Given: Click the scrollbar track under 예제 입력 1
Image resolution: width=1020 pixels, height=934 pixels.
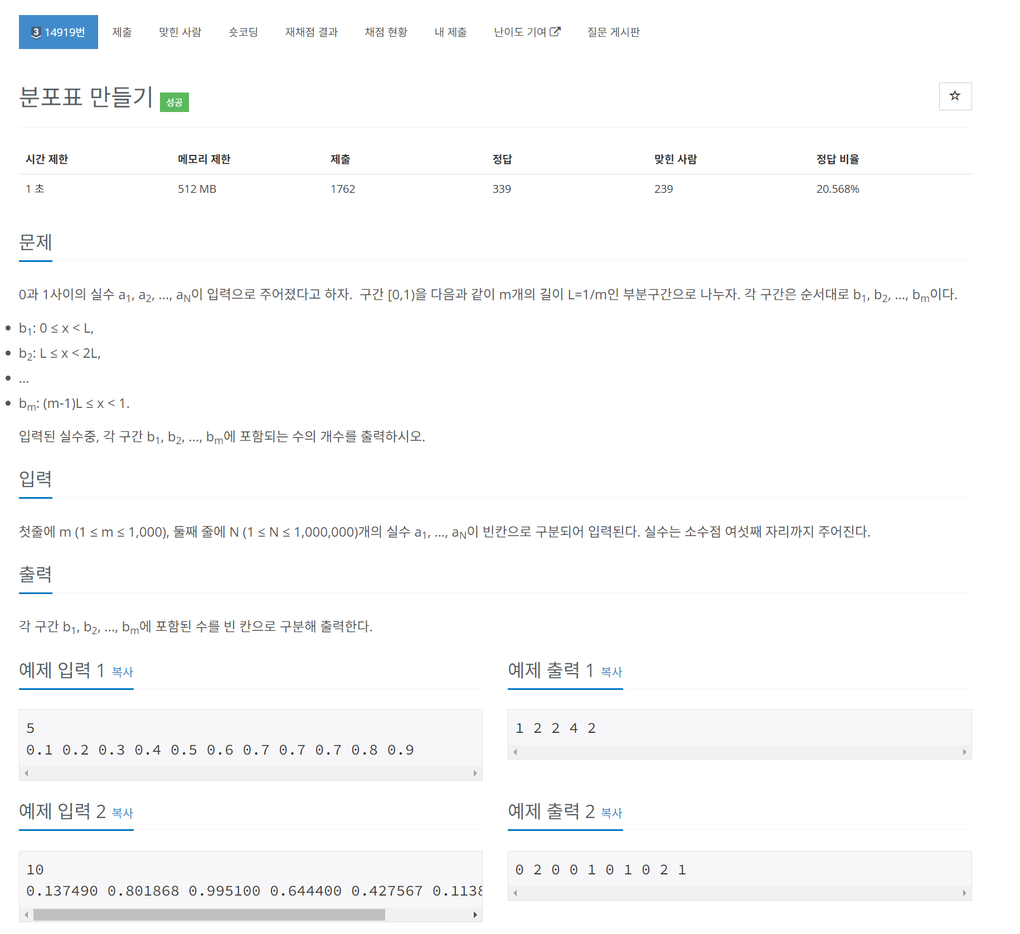Looking at the screenshot, I should pyautogui.click(x=251, y=773).
